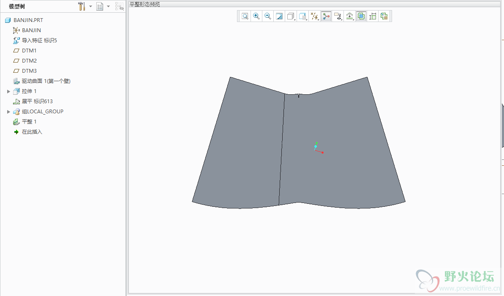Viewport: 504px width, 296px height.
Task: Click the hidden tree filter icon
Action: click(x=119, y=6)
